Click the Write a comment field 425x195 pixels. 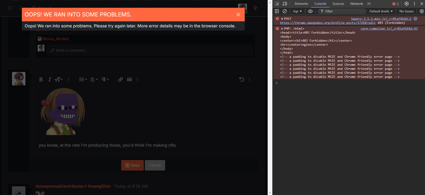150,50
